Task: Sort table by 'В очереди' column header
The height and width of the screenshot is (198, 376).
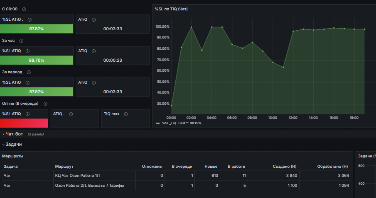Action: pos(182,167)
